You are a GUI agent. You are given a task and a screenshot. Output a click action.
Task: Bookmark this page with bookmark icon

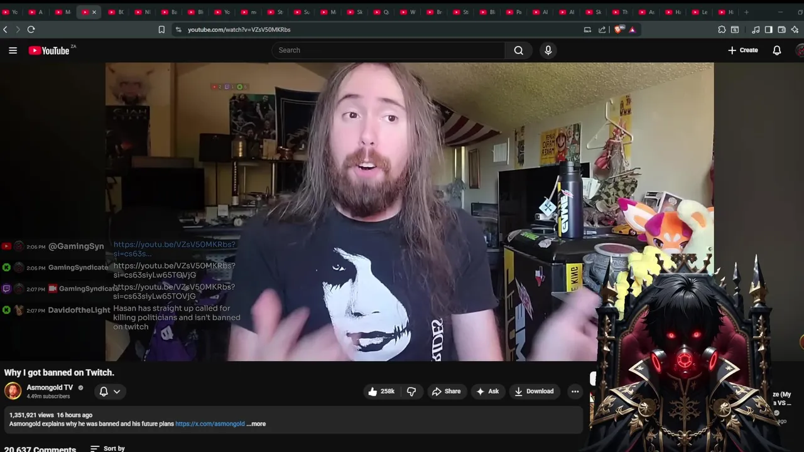[x=161, y=30]
